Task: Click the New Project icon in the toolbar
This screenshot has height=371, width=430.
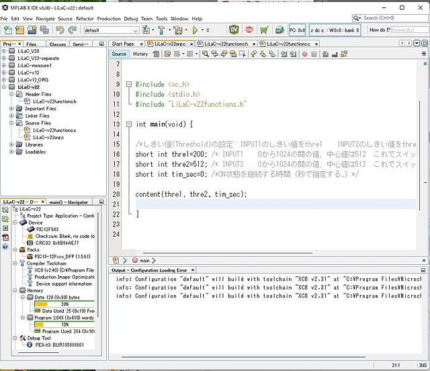Action: 20,30
